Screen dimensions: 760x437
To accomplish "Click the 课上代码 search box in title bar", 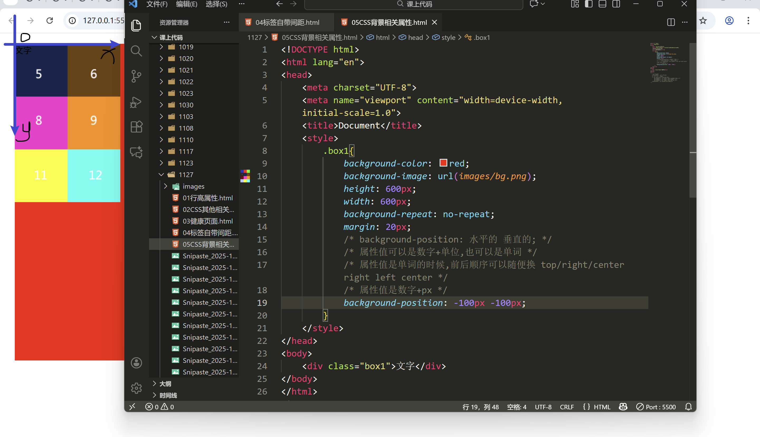I will click(x=414, y=4).
